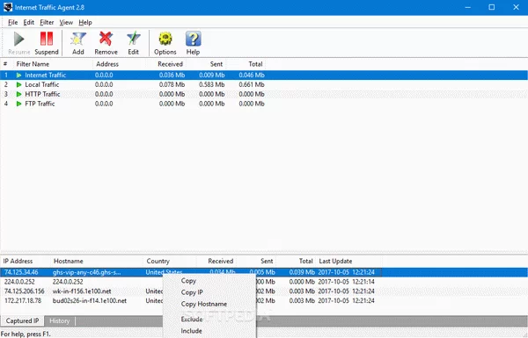
Task: Select the Local Traffic filter row
Action: pyautogui.click(x=264, y=84)
